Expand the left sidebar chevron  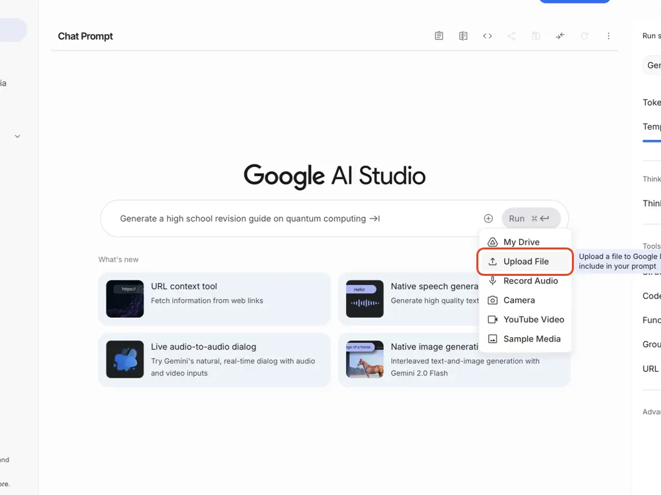pos(17,136)
